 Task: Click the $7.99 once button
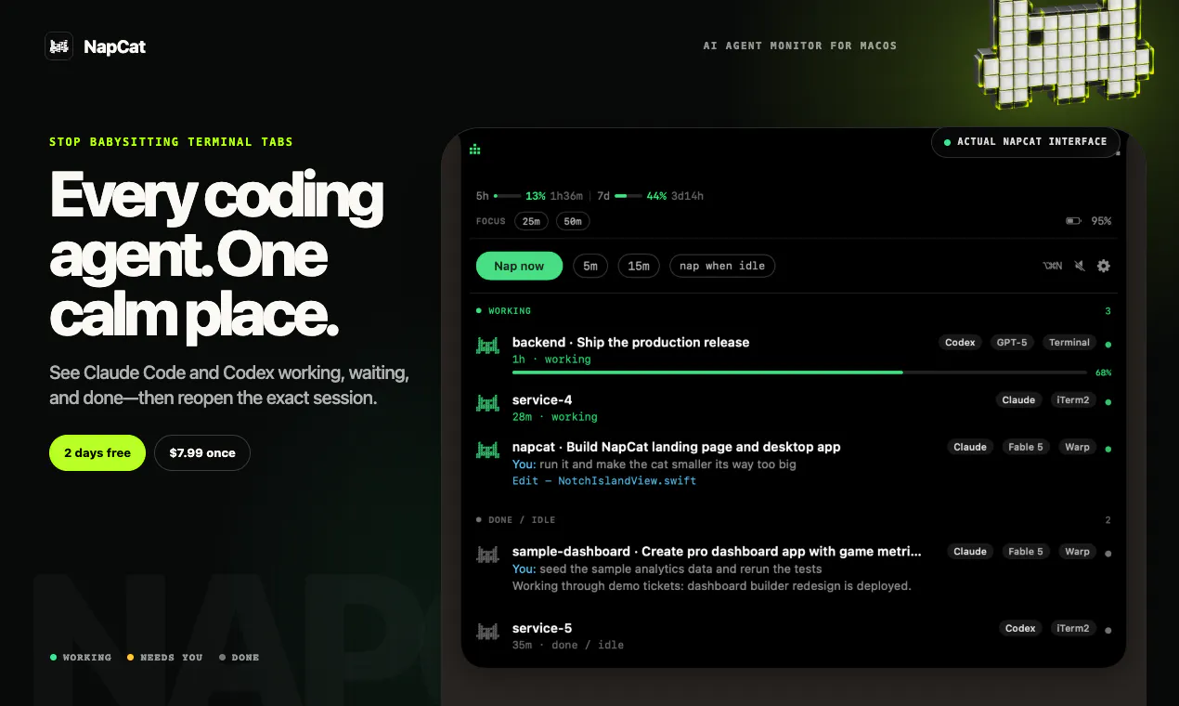[202, 452]
